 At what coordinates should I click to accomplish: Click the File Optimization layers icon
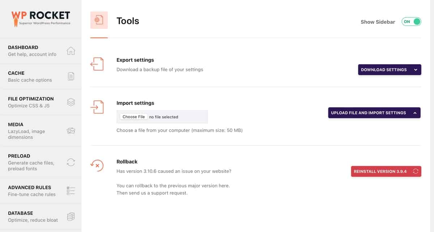click(71, 102)
